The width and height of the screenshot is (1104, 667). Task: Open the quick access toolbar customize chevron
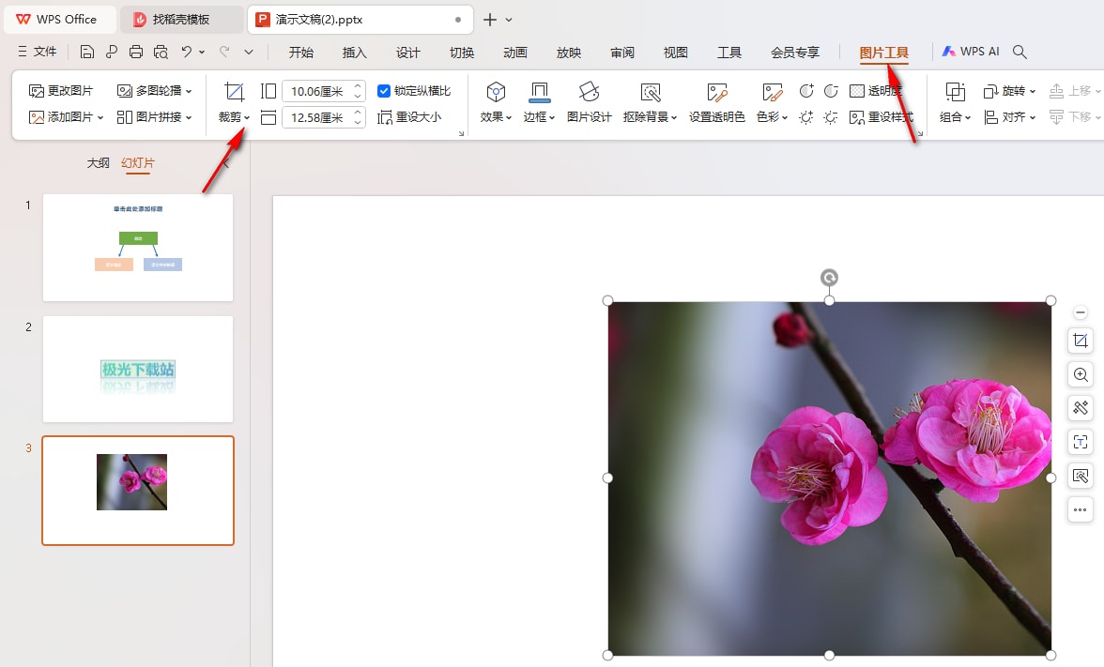[249, 52]
